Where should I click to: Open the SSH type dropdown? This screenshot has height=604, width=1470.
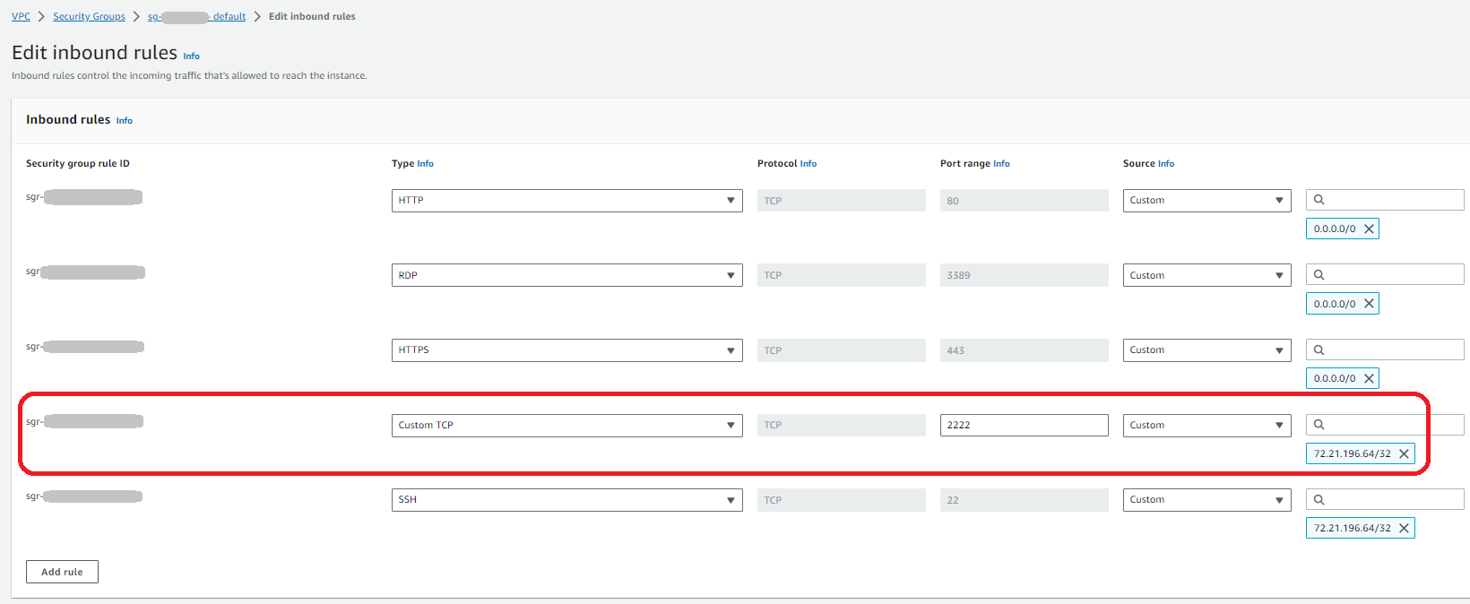pos(566,500)
